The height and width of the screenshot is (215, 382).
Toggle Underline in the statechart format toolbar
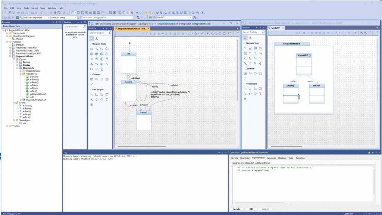[x=159, y=34]
